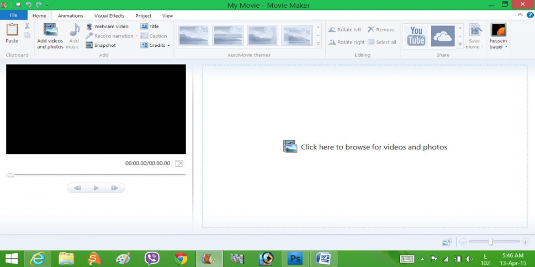Switch to the Home tab
This screenshot has width=535, height=267.
(x=39, y=15)
